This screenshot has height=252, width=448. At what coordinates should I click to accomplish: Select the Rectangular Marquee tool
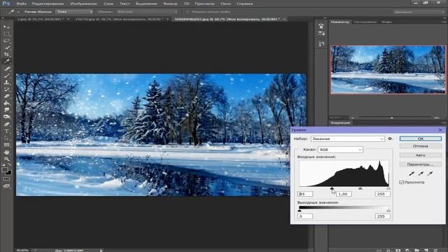point(6,34)
